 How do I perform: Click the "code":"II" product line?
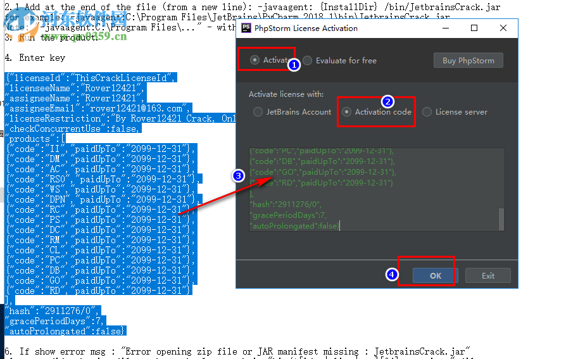click(101, 149)
